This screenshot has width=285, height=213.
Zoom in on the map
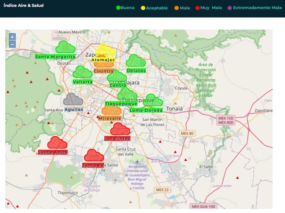(x=12, y=37)
